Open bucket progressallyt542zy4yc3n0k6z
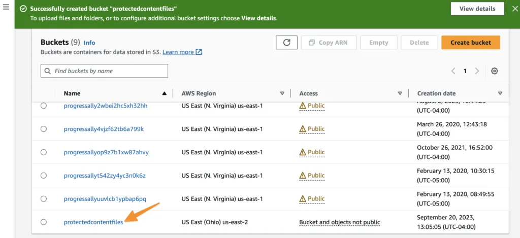520x238 pixels. [x=105, y=176]
